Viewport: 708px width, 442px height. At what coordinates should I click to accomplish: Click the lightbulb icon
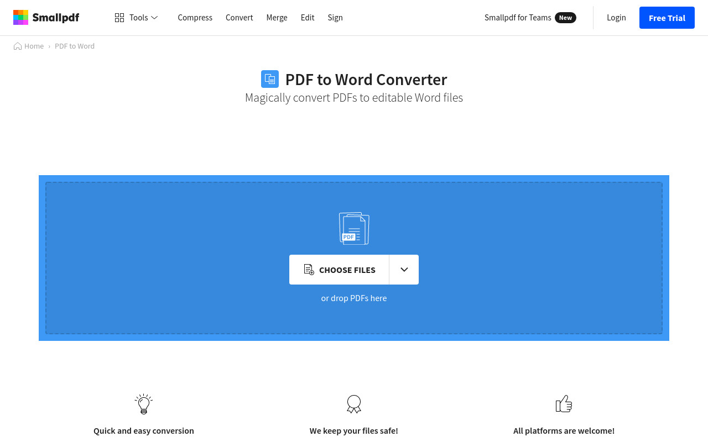(144, 404)
